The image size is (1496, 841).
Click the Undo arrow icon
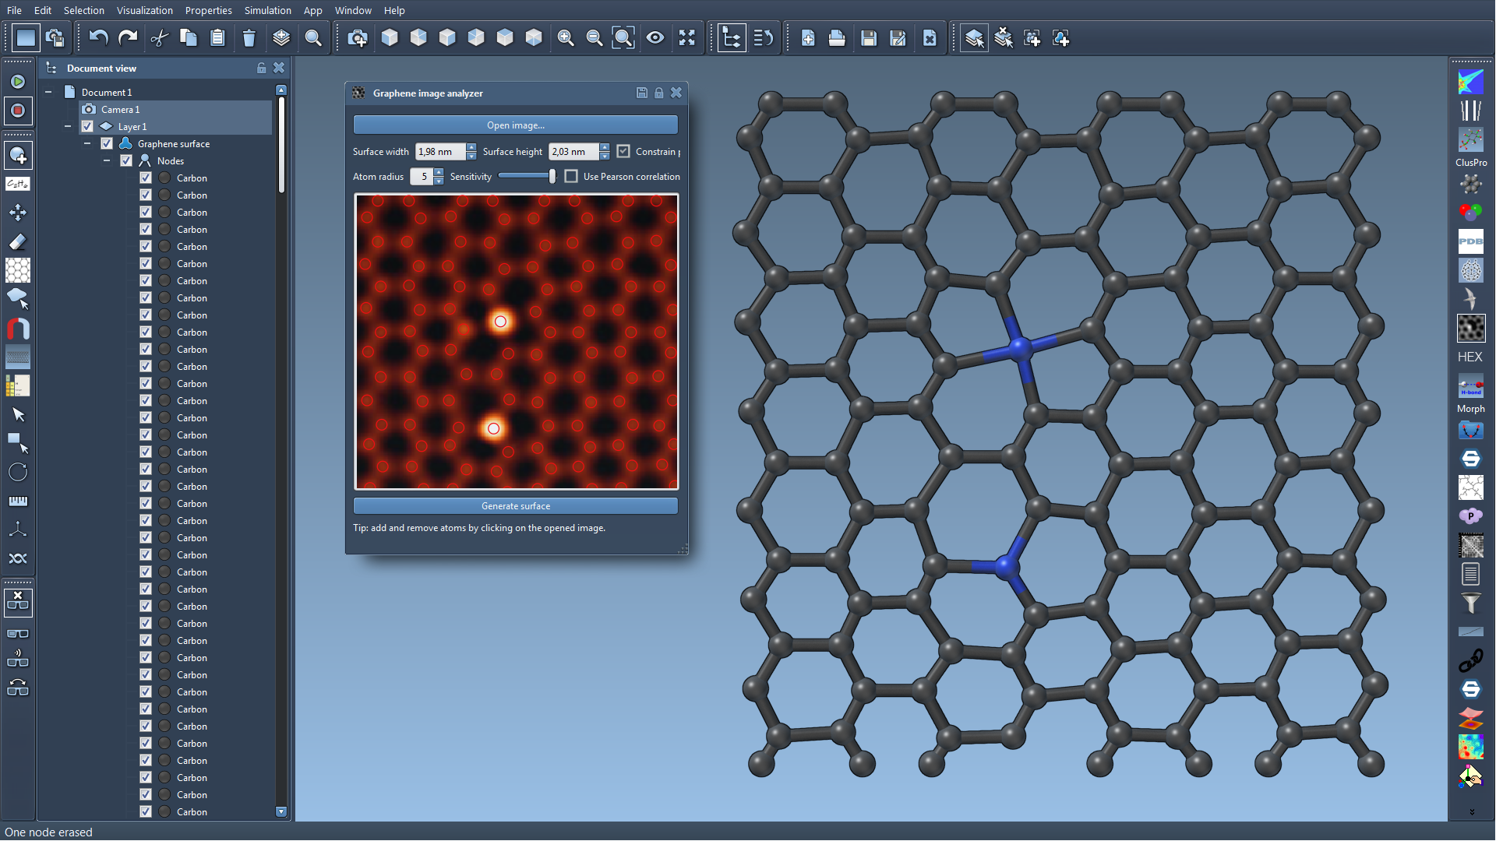pyautogui.click(x=98, y=37)
